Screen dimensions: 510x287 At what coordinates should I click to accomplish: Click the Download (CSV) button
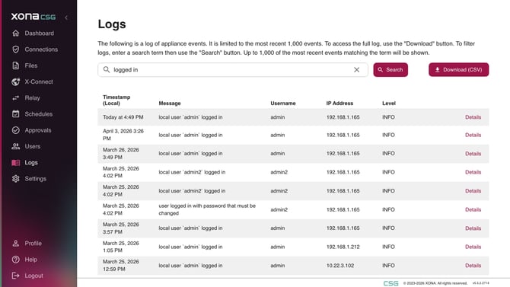click(458, 69)
